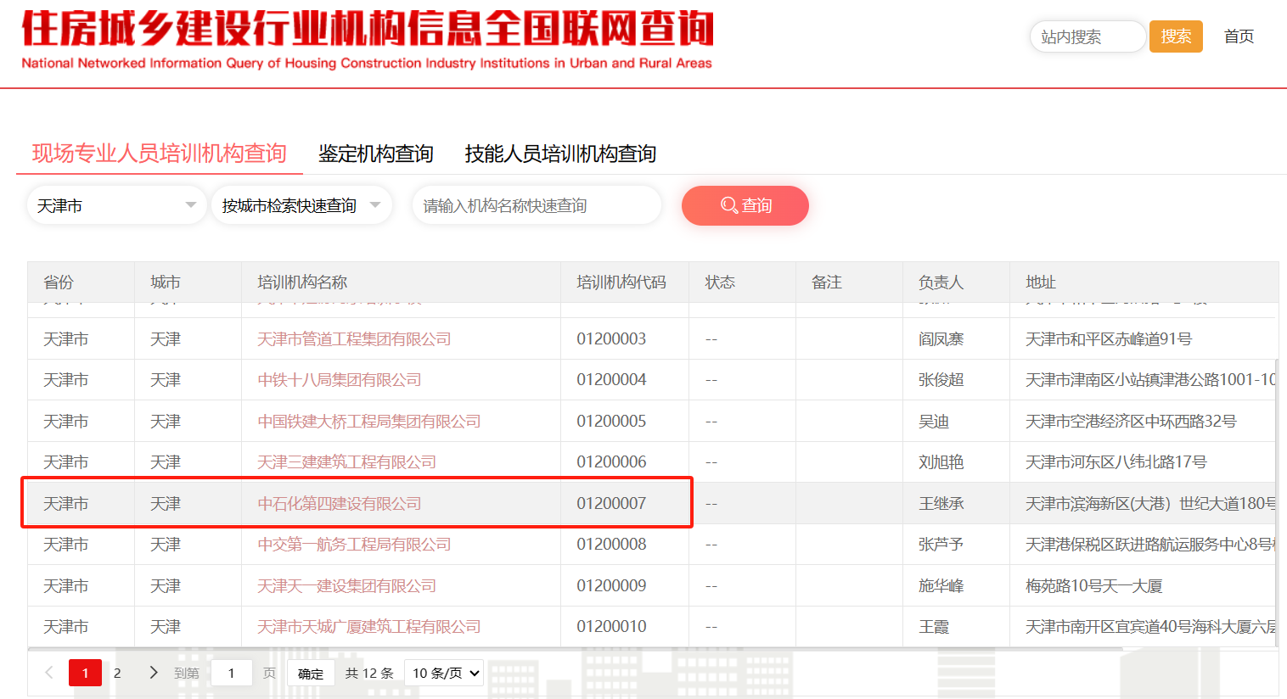Click the next page arrow in pagination
This screenshot has height=699, width=1287.
(154, 673)
